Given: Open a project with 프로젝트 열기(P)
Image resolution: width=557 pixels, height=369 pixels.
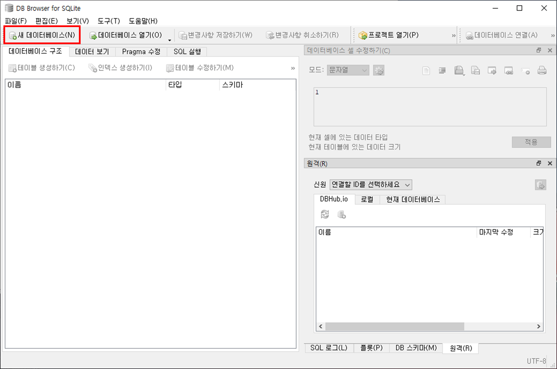Looking at the screenshot, I should point(389,35).
